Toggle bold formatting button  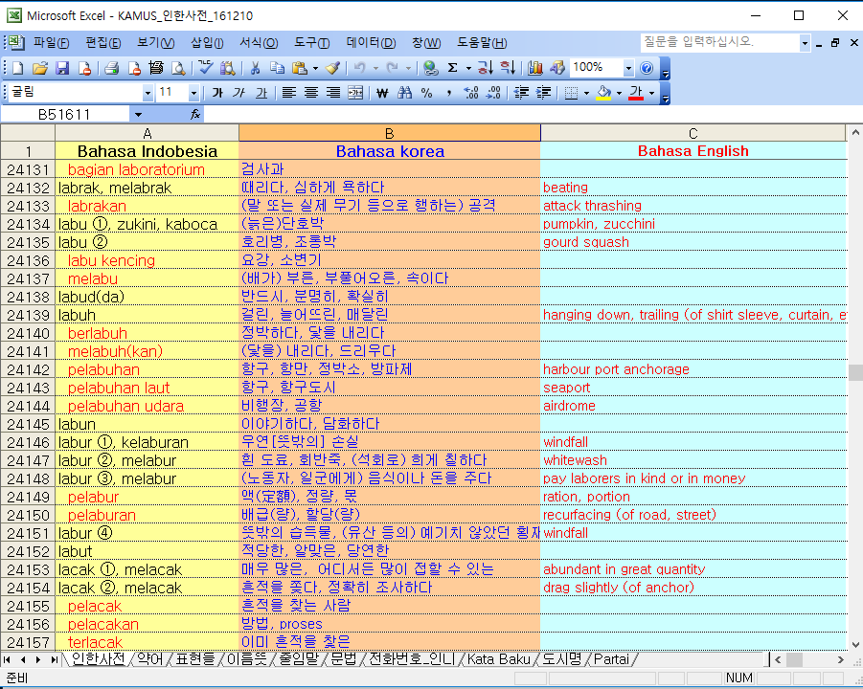pos(217,93)
